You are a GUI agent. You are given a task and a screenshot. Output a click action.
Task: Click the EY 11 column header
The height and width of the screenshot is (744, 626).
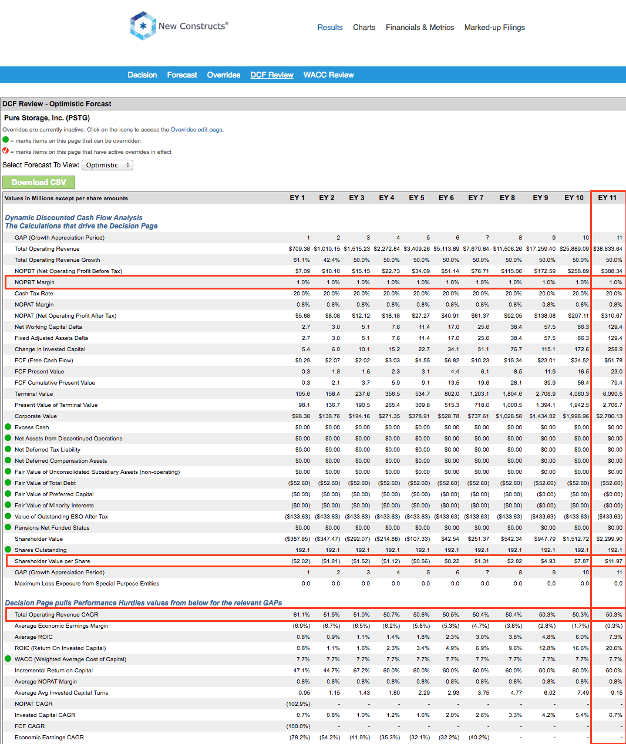coord(607,198)
